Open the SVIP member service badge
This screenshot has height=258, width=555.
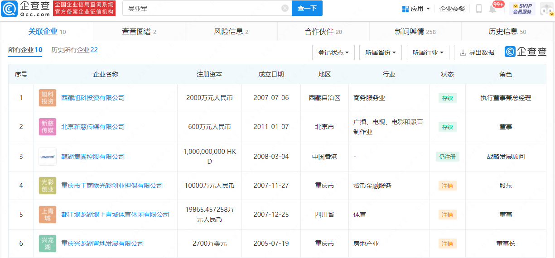point(522,8)
